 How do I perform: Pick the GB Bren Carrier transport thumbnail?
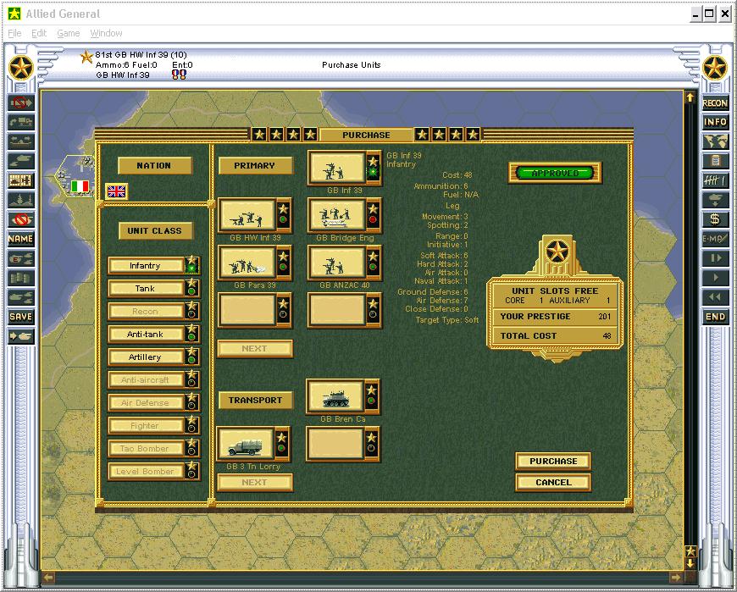pyautogui.click(x=335, y=396)
